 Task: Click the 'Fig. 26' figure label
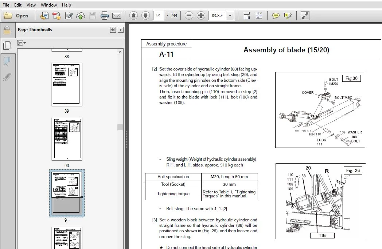click(353, 170)
